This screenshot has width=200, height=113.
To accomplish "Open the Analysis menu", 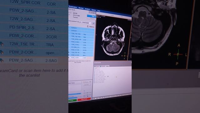I will (x=87, y=9).
